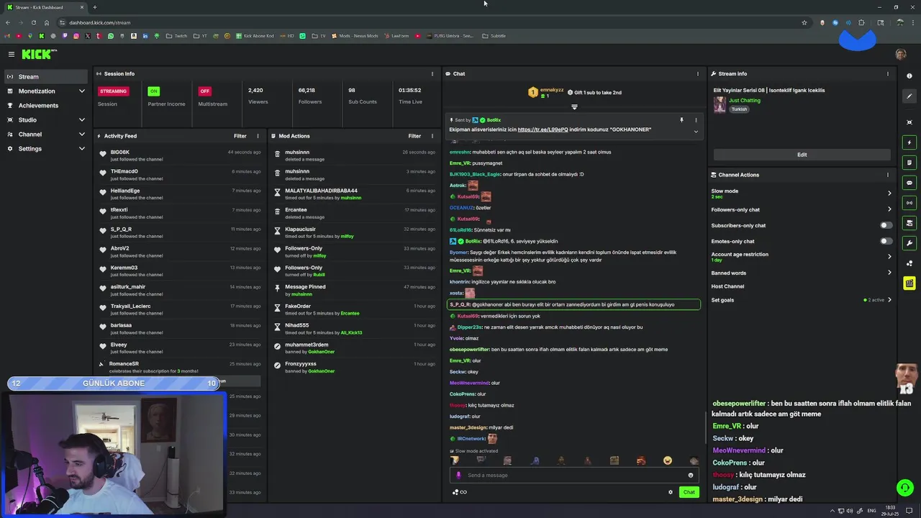Click Edit button in Stream info

coord(802,155)
